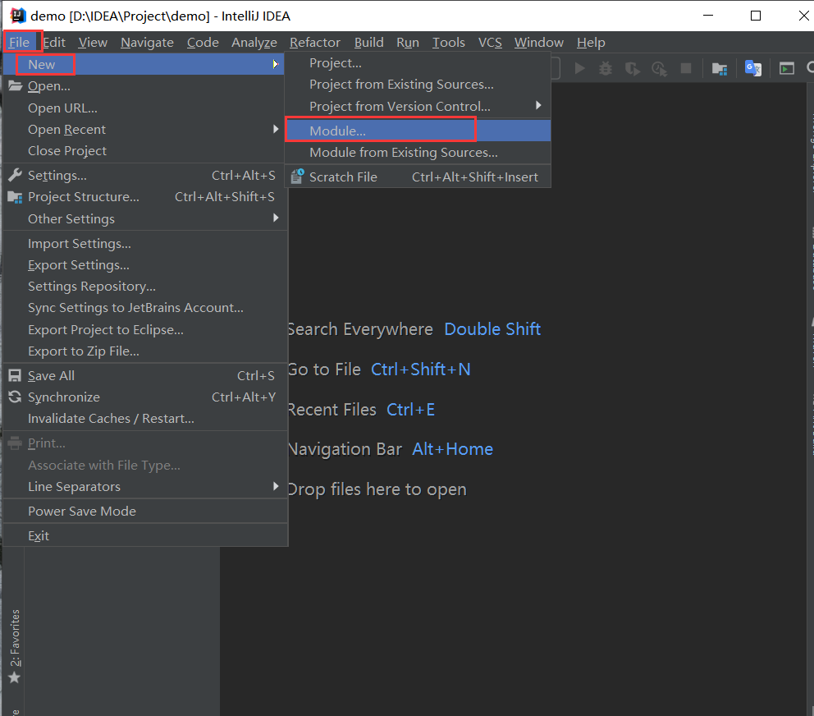Click Recent Files Ctrl+E hint
Image resolution: width=814 pixels, height=716 pixels.
pyautogui.click(x=361, y=410)
